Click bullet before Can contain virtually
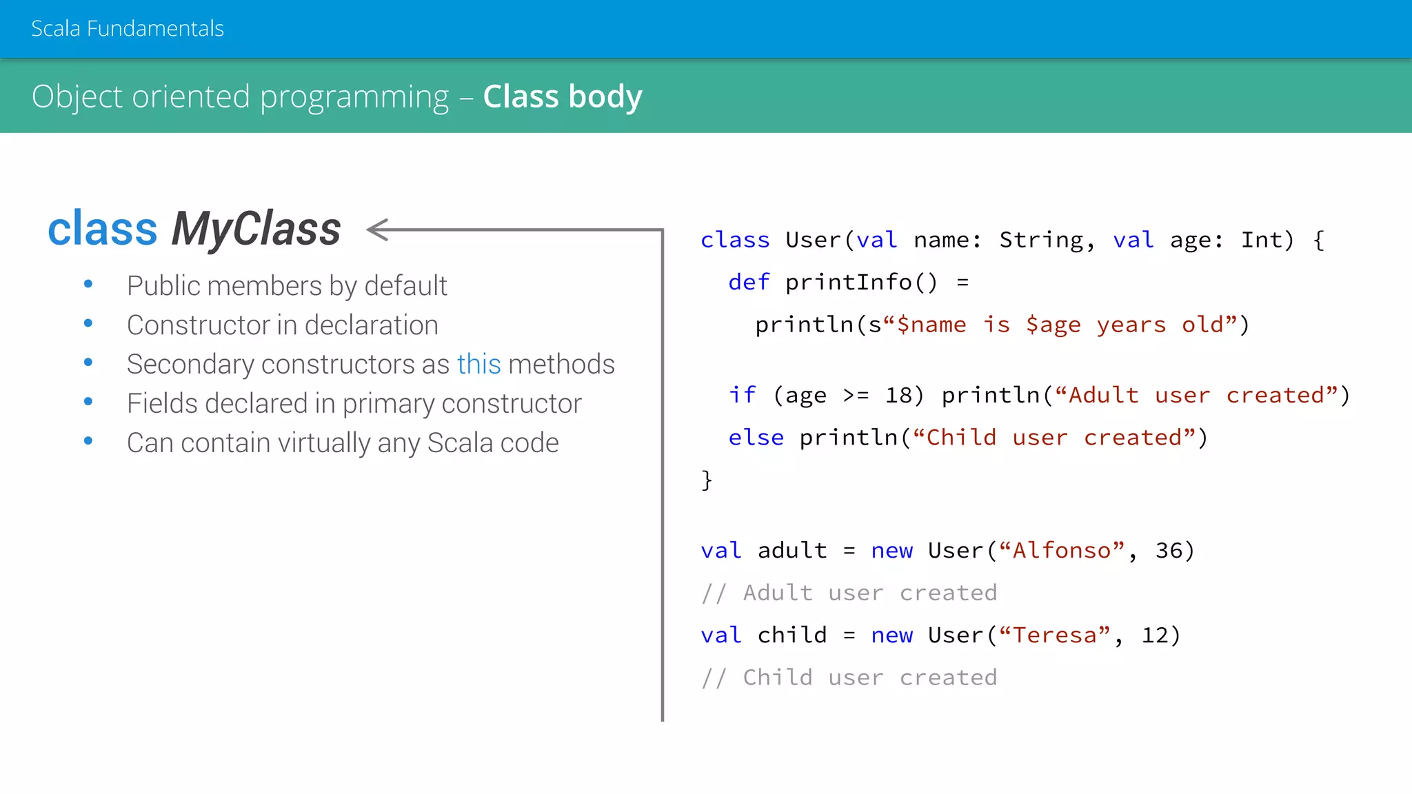 [88, 441]
